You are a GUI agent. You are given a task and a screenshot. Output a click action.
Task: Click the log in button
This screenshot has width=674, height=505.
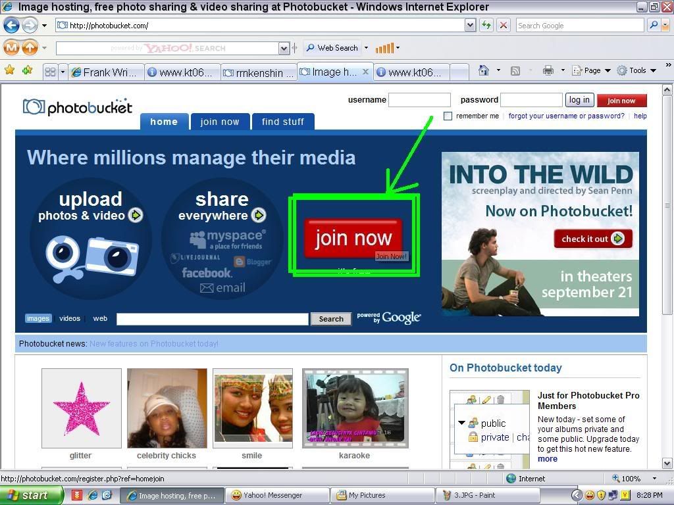(x=579, y=100)
